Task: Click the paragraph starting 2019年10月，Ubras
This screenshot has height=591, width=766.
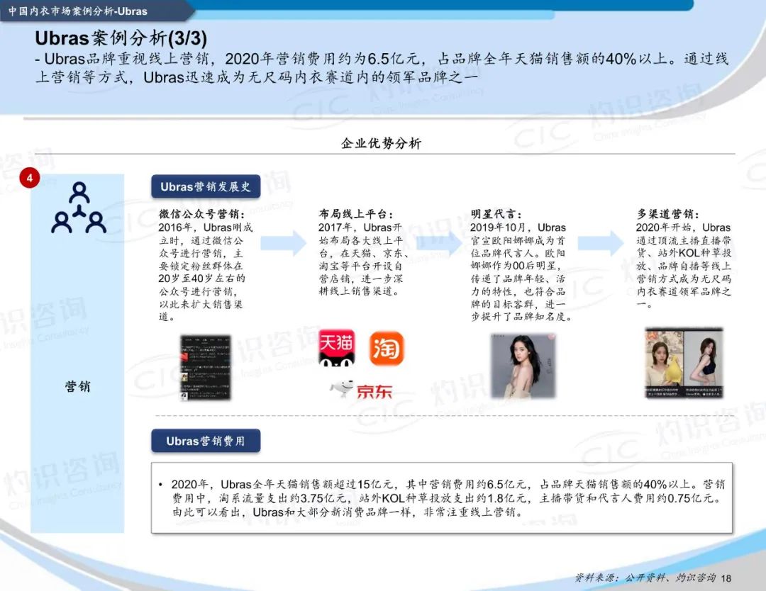Action: [521, 272]
